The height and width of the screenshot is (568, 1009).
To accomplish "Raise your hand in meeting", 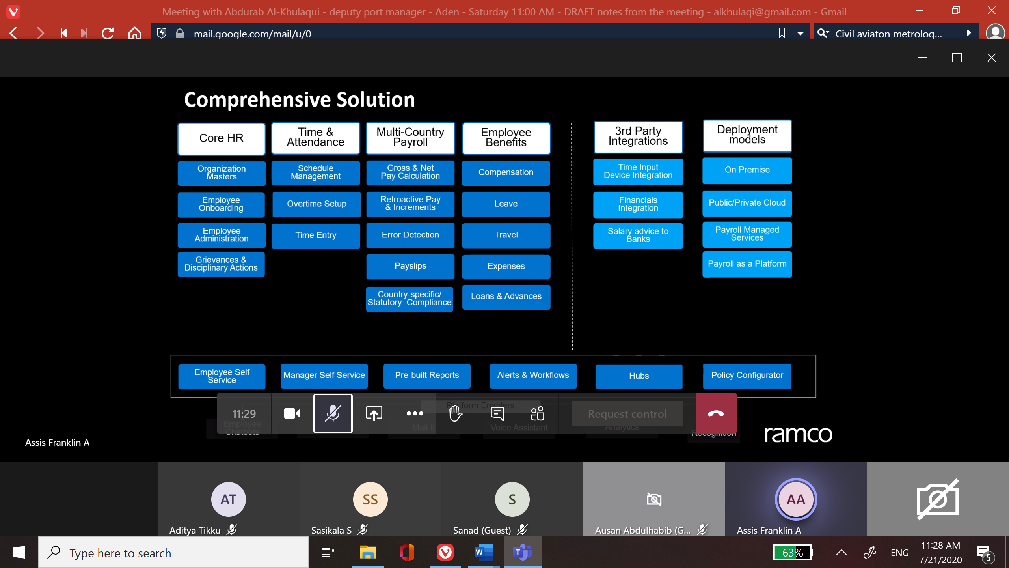I will click(456, 413).
